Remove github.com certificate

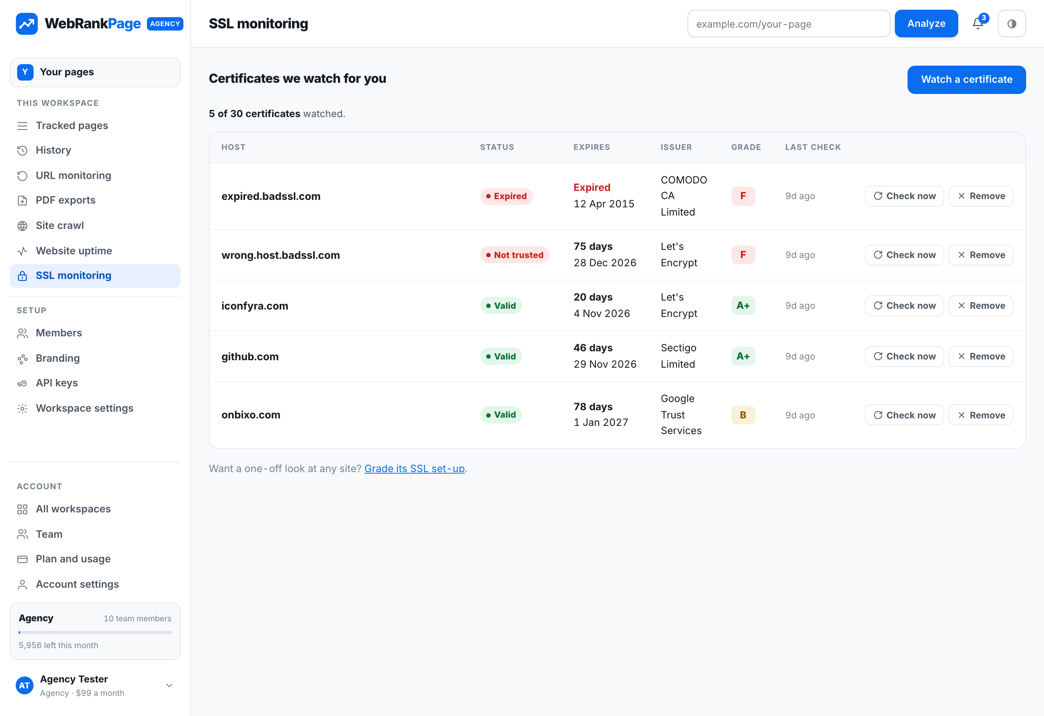981,357
